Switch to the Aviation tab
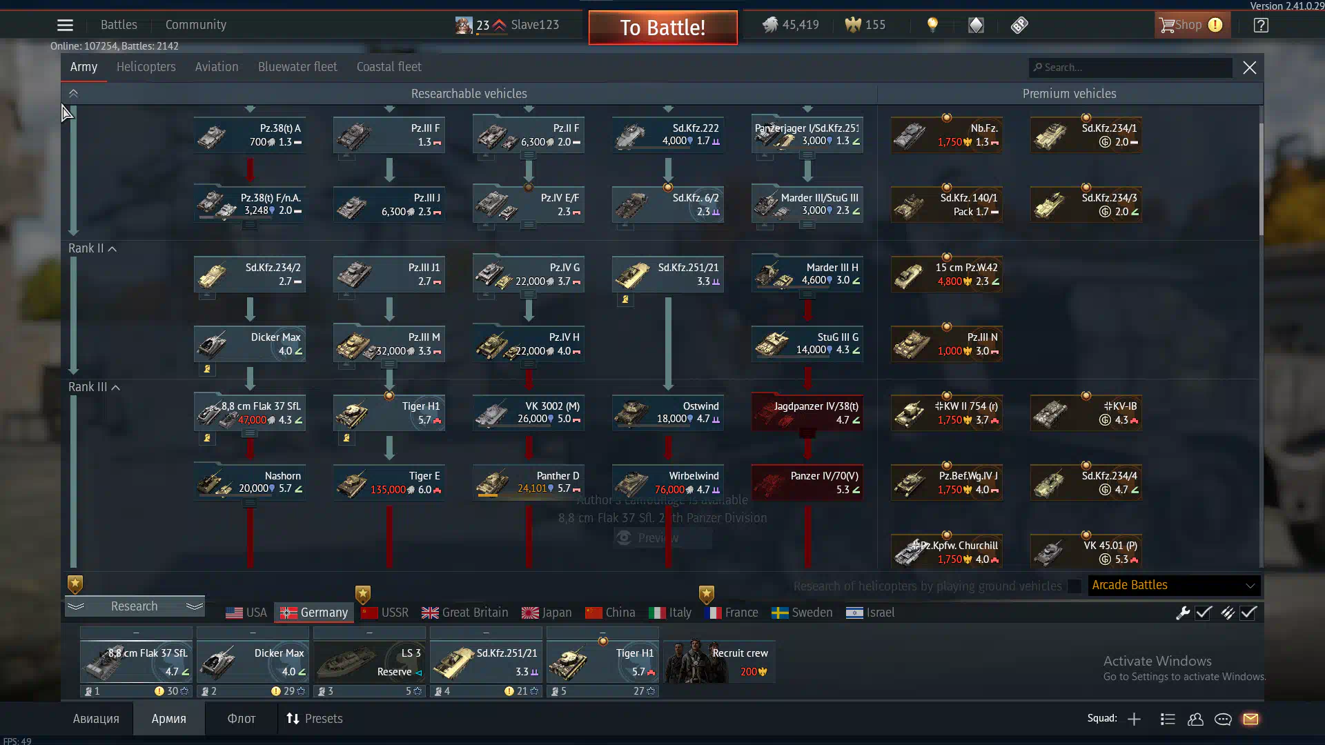This screenshot has width=1325, height=745. (x=216, y=67)
